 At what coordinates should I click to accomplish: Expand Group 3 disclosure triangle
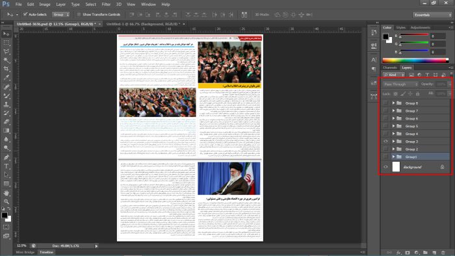[393, 142]
